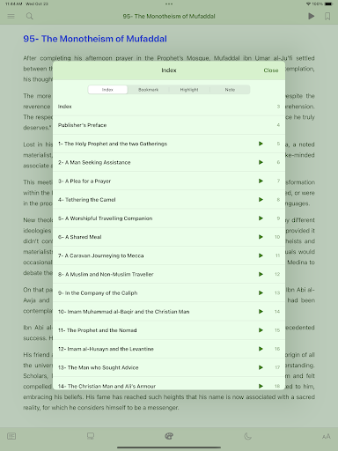The image size is (338, 451).
Task: Play audio for The Man who Sought Advice
Action: click(x=261, y=367)
